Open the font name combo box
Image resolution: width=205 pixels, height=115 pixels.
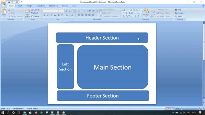click(x=50, y=11)
